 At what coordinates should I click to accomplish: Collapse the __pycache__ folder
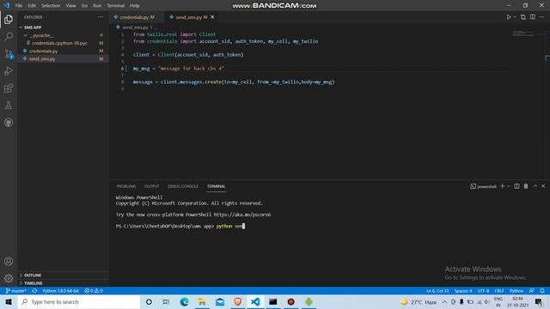pos(63,35)
